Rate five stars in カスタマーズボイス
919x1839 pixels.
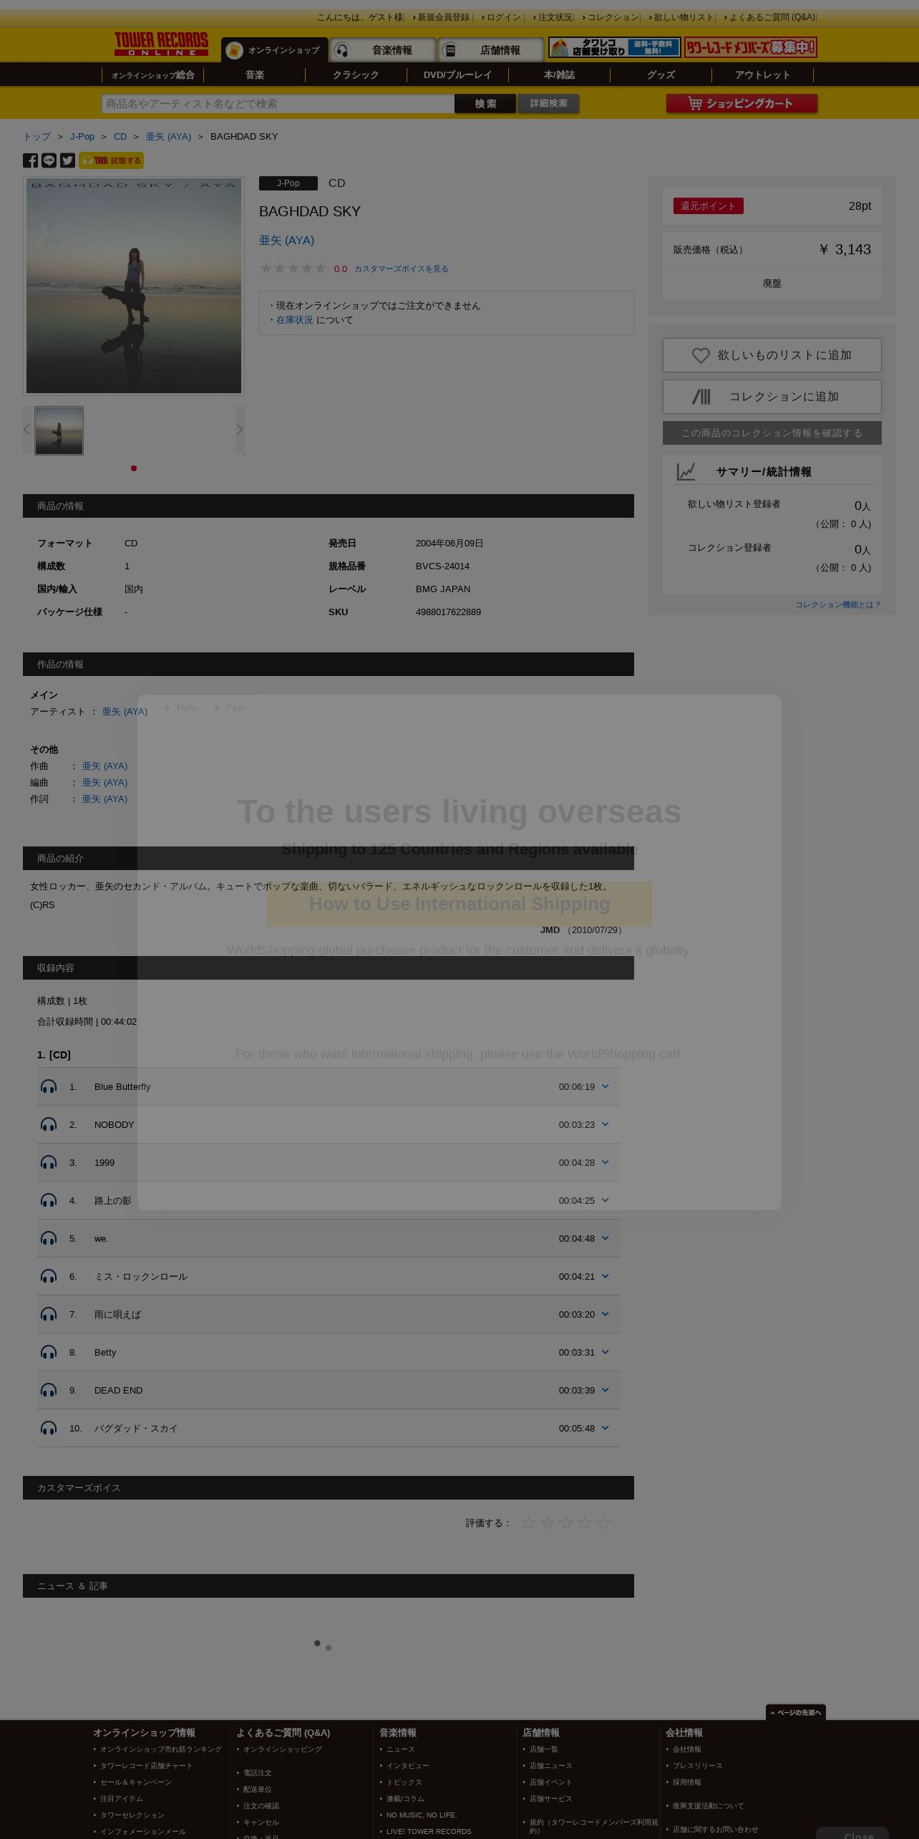603,1522
